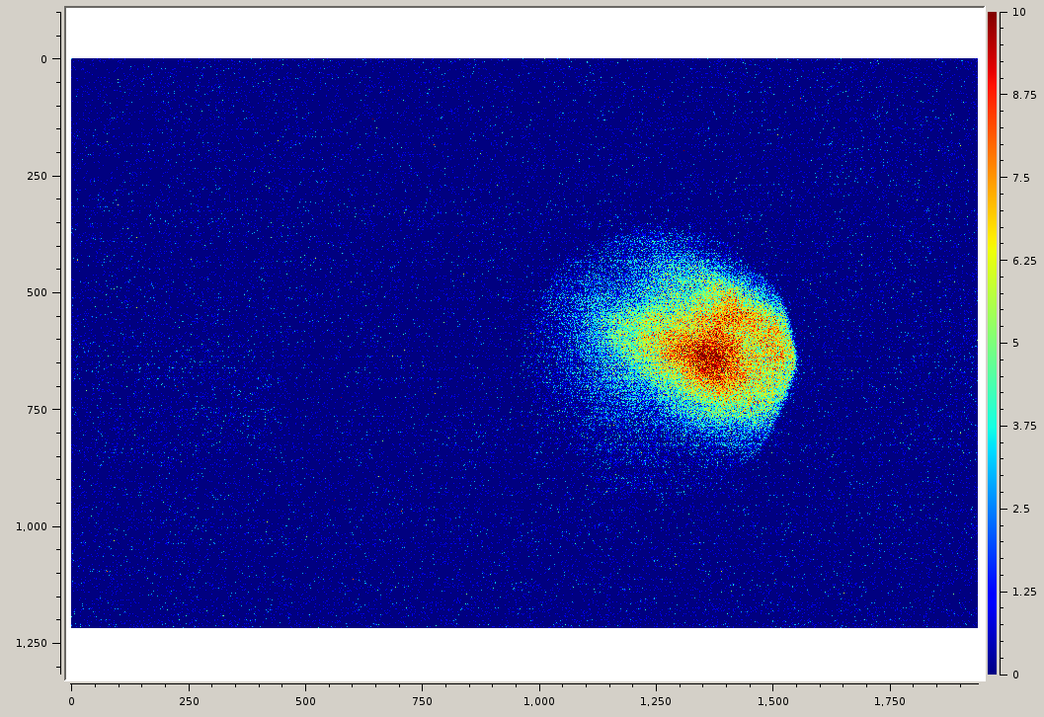
Task: Click the 1,000 tick label on horizontal axis
Action: tap(538, 701)
